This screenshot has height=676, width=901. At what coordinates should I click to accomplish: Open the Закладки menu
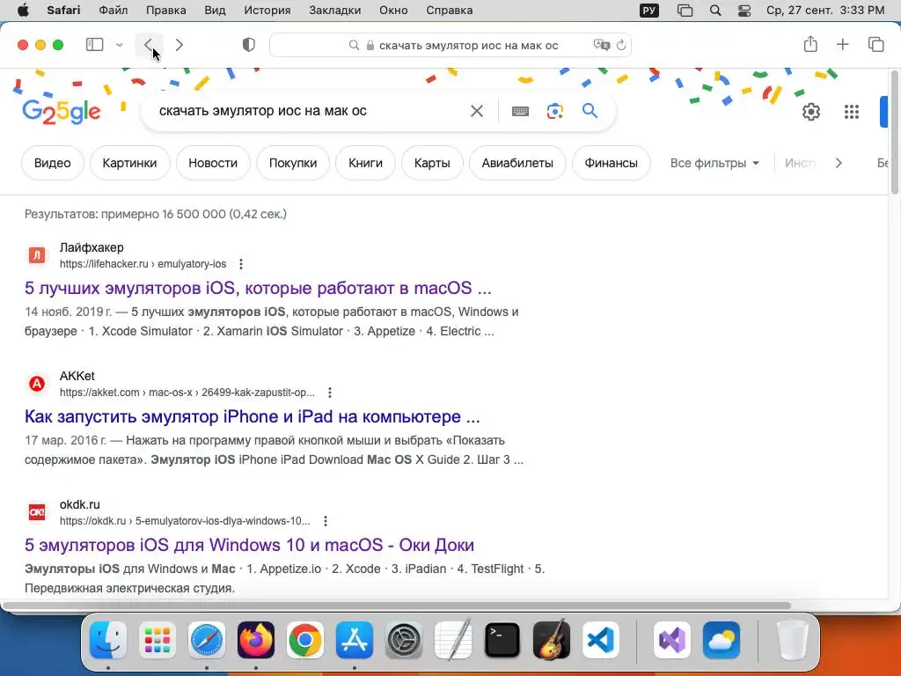tap(335, 11)
